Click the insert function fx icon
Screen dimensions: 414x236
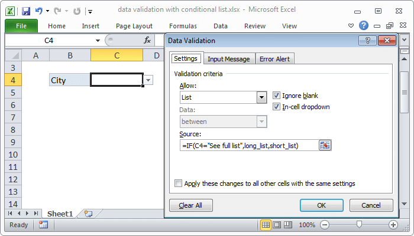pyautogui.click(x=147, y=40)
